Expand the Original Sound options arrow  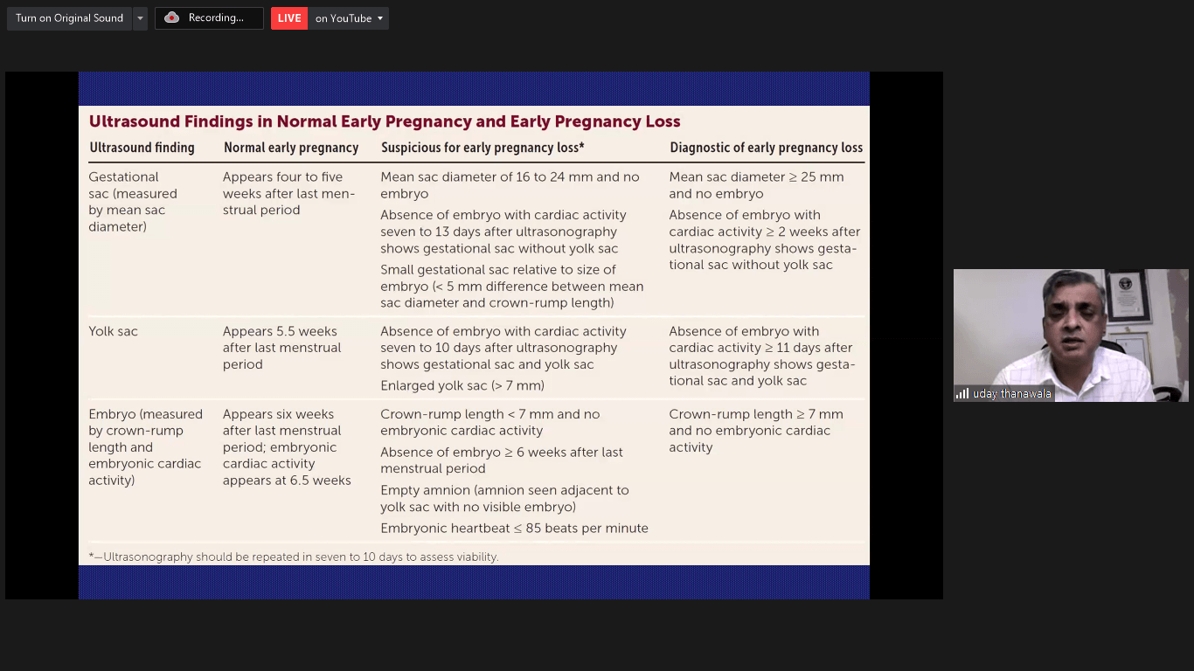point(140,18)
